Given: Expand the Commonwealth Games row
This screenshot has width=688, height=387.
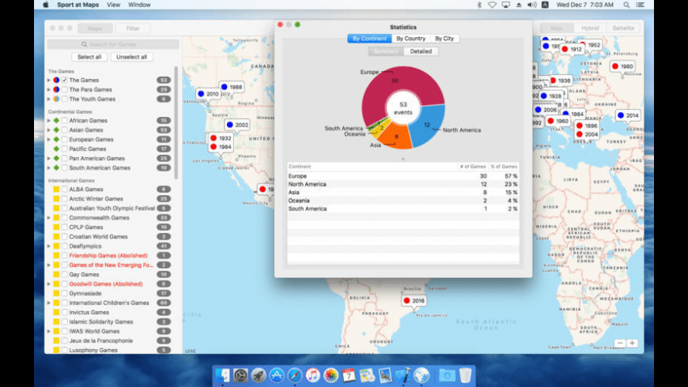Looking at the screenshot, I should 49,218.
